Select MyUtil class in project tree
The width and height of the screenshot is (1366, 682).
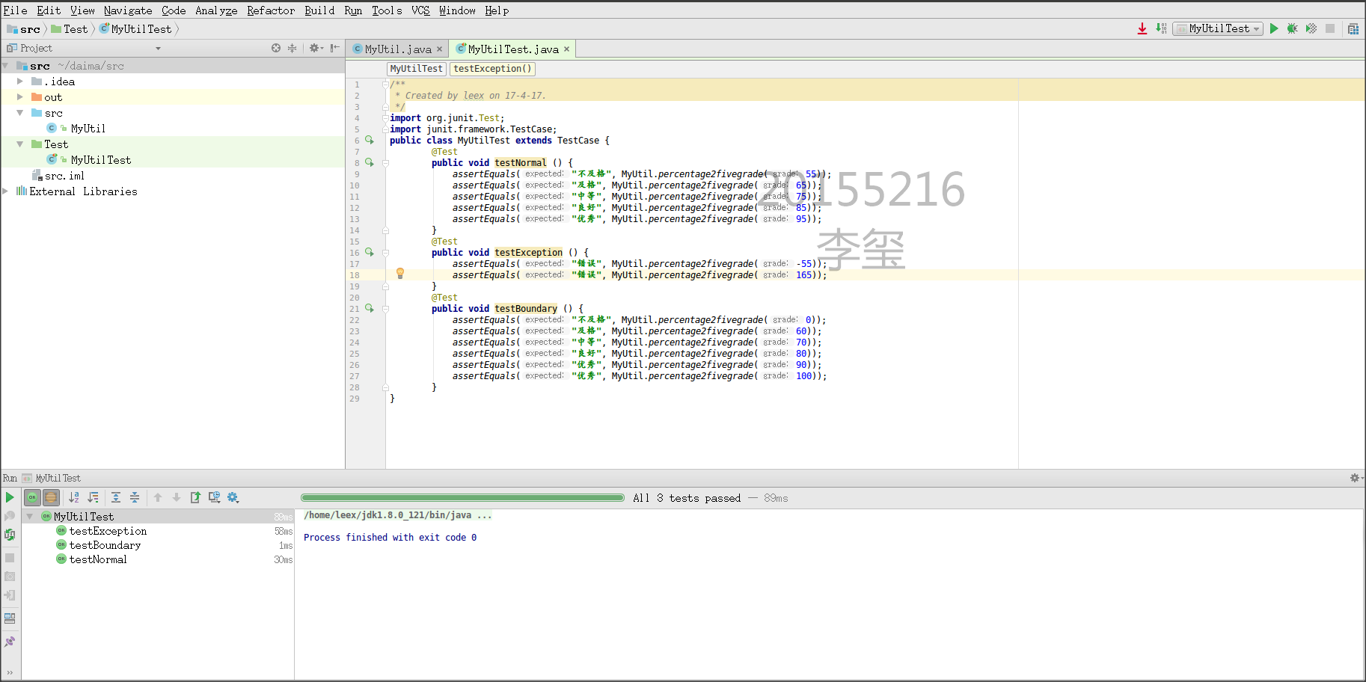tap(88, 129)
